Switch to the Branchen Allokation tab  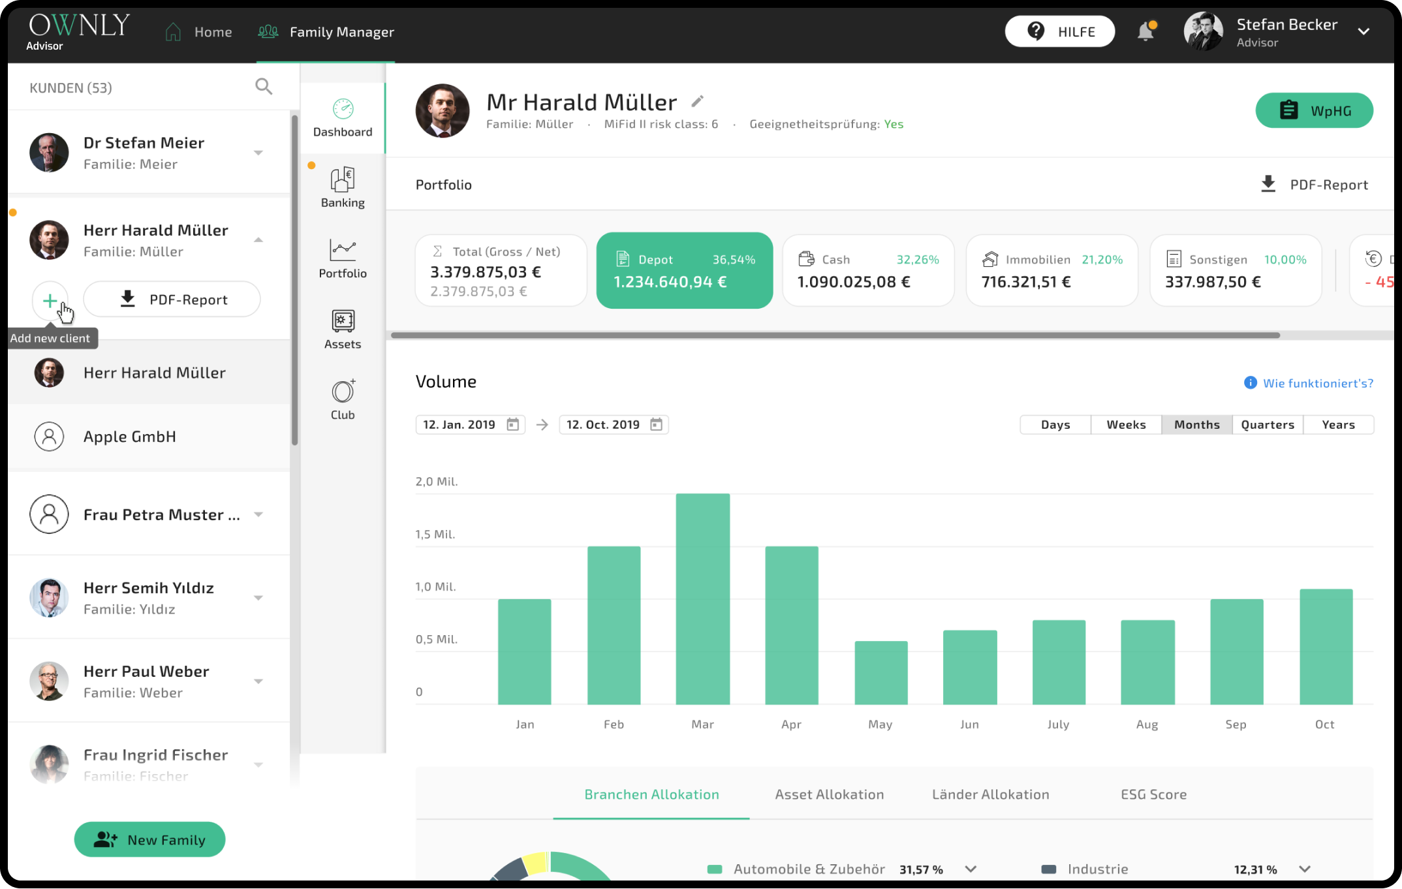click(651, 794)
